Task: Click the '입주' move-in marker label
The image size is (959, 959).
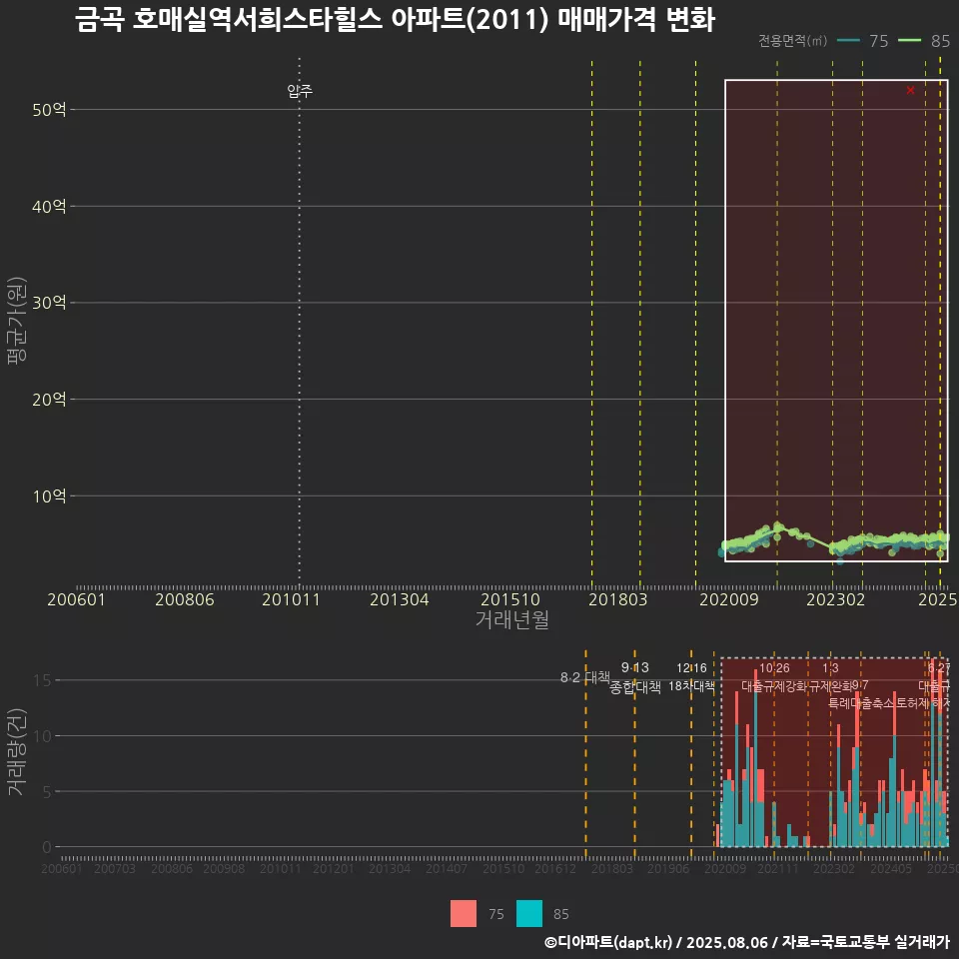Action: click(x=300, y=91)
